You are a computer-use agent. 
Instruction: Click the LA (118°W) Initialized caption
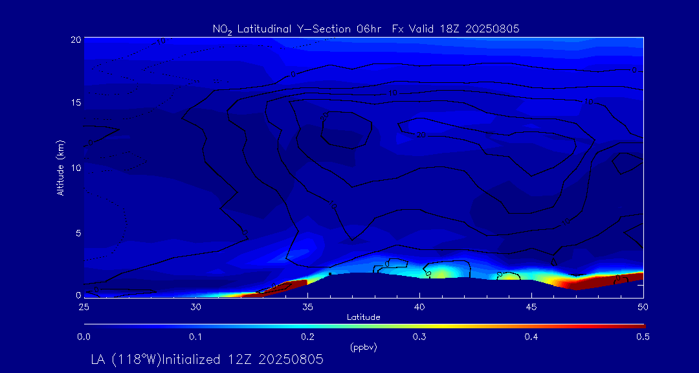point(206,359)
